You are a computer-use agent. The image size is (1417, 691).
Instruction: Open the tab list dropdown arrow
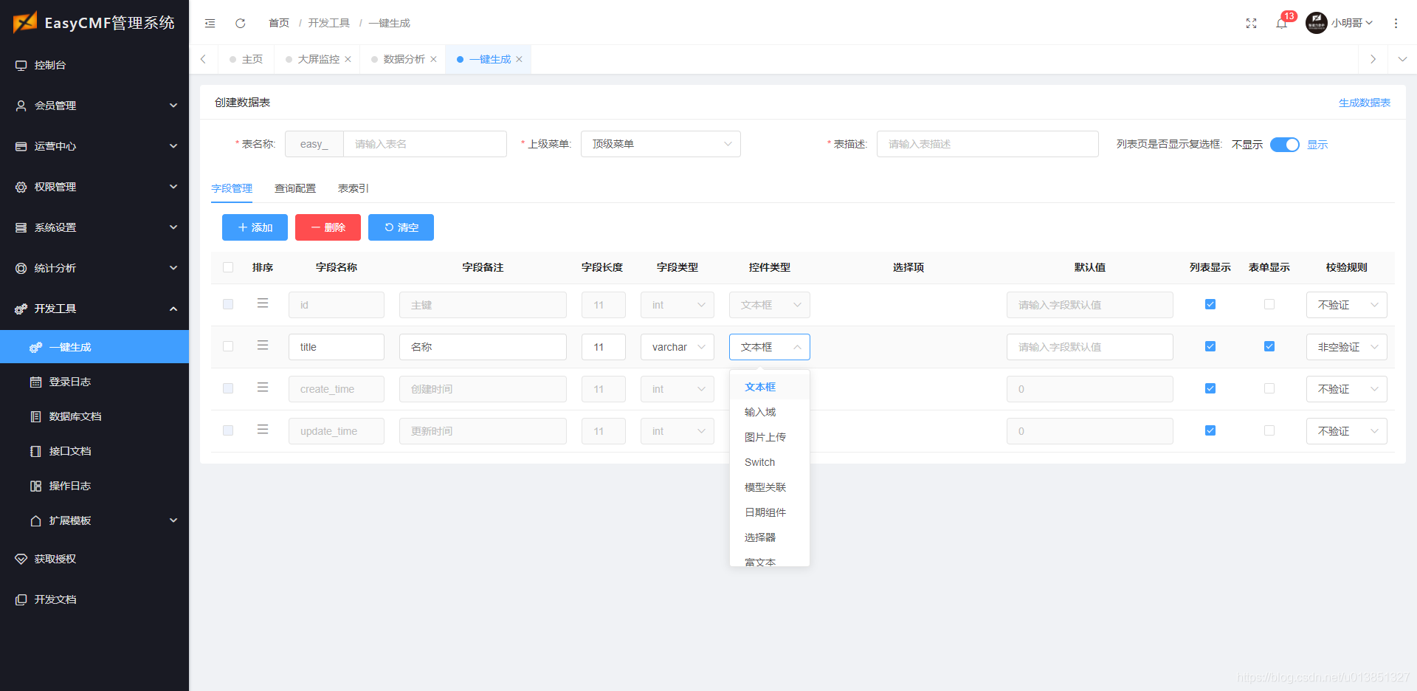(x=1402, y=59)
